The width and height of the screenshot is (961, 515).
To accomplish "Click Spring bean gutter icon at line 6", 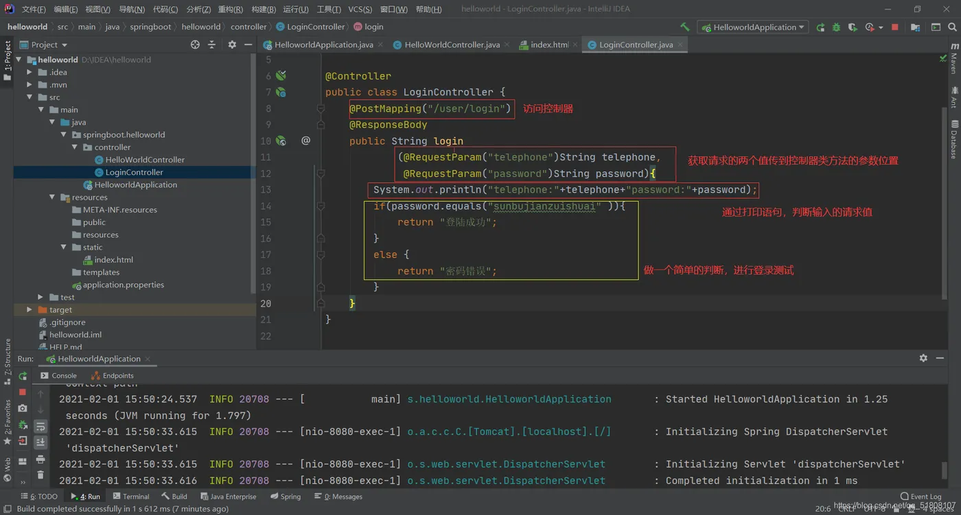I will pos(281,75).
